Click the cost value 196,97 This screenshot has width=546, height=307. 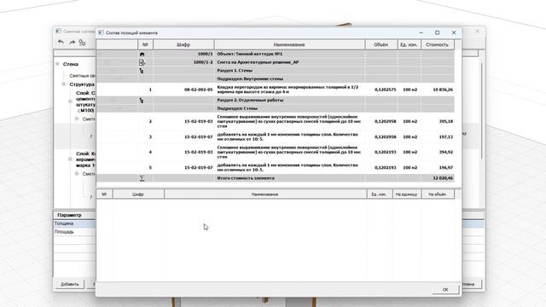click(445, 167)
